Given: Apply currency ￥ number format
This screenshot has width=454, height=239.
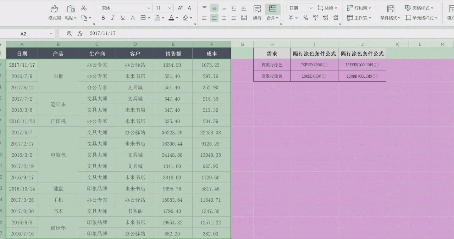Looking at the screenshot, I should tap(291, 18).
